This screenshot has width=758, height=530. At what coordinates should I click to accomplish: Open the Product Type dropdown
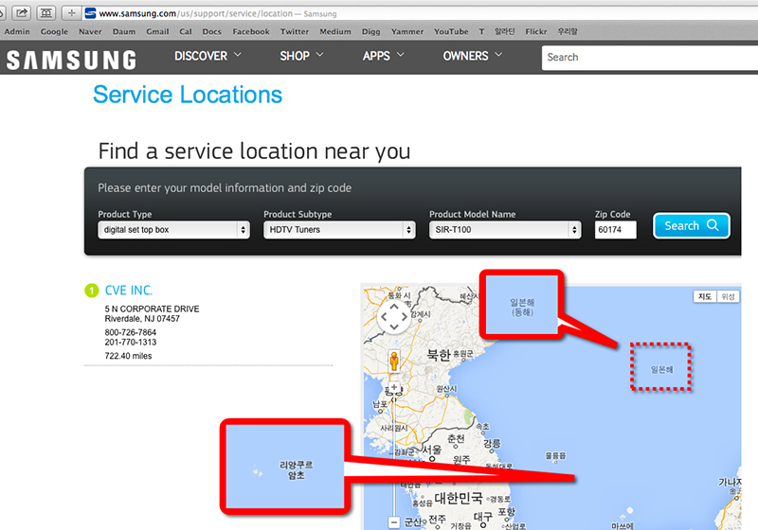coord(173,230)
